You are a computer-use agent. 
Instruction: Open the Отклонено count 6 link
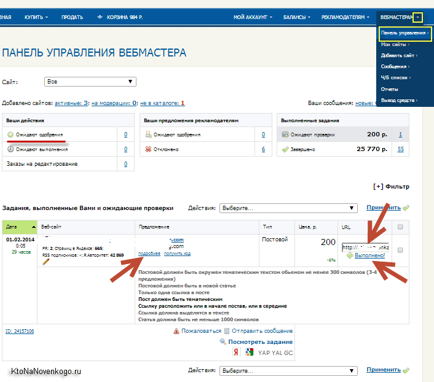263,149
